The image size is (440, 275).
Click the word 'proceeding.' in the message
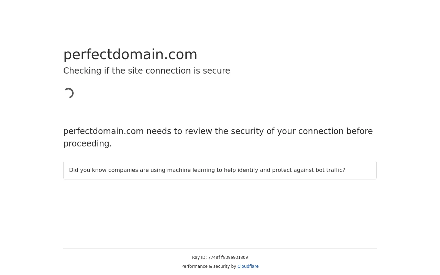click(x=88, y=144)
